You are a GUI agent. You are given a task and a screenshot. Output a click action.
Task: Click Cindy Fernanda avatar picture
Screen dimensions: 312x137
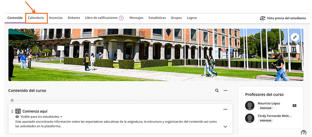click(x=250, y=118)
